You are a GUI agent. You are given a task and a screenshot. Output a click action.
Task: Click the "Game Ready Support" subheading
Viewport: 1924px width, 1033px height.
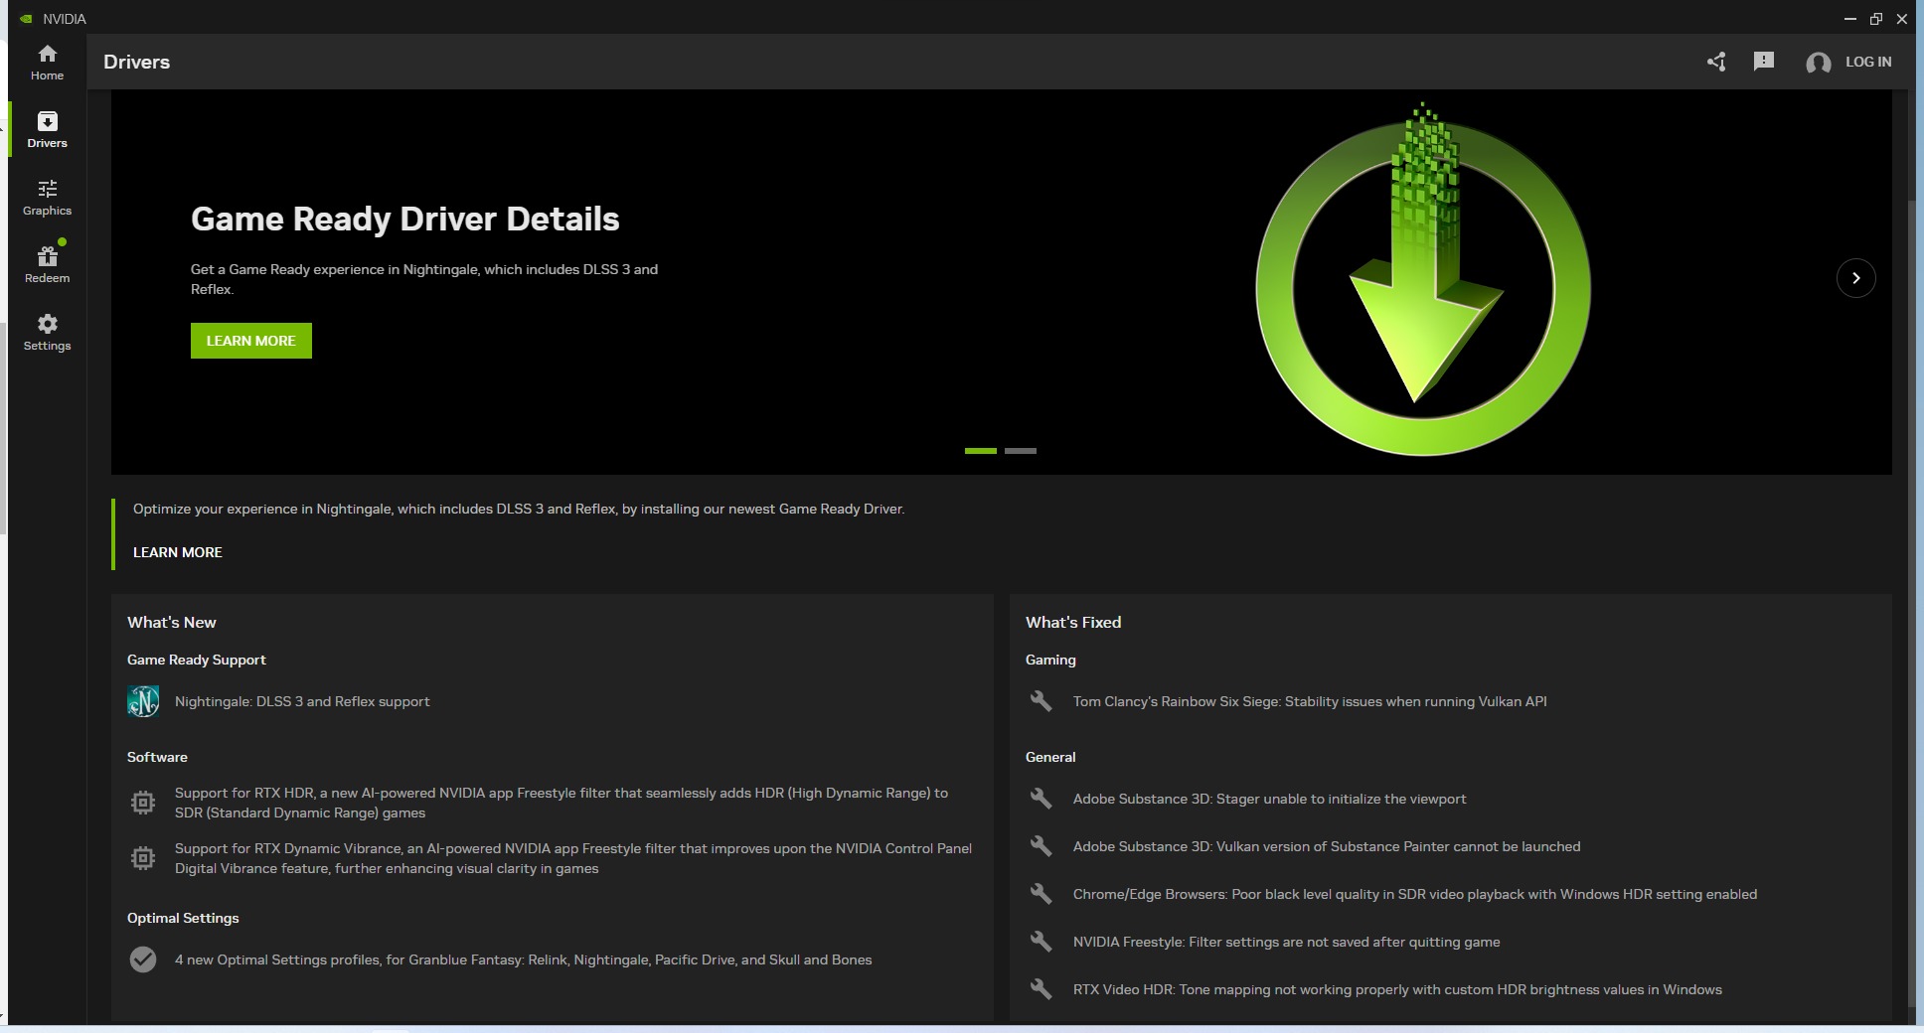197,660
